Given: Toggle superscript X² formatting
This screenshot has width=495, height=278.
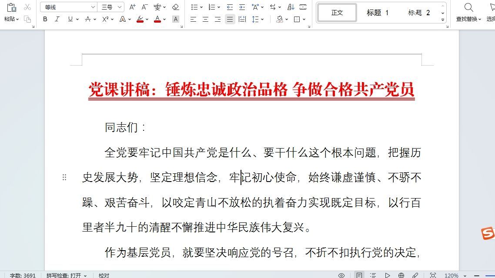Looking at the screenshot, I should (105, 19).
